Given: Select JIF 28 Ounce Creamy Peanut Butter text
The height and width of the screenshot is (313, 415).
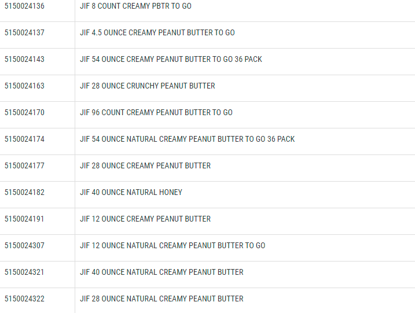Looking at the screenshot, I should pos(145,165).
